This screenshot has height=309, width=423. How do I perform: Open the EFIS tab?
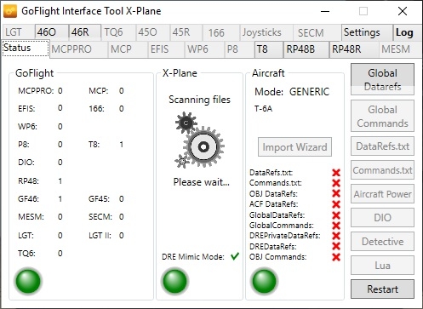click(166, 49)
